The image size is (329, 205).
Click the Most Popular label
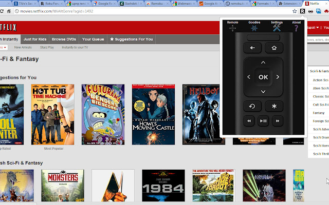[53, 149]
